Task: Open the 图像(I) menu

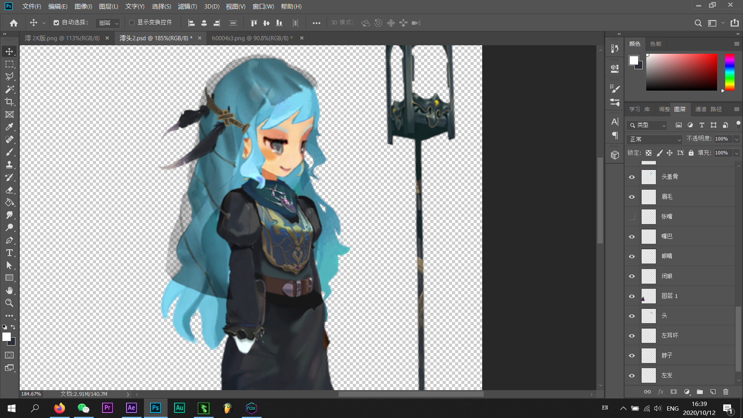Action: [x=83, y=6]
